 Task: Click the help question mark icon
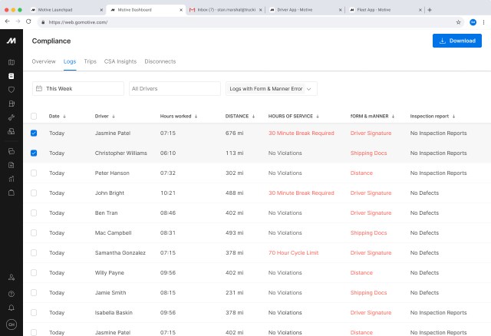[x=11, y=293]
